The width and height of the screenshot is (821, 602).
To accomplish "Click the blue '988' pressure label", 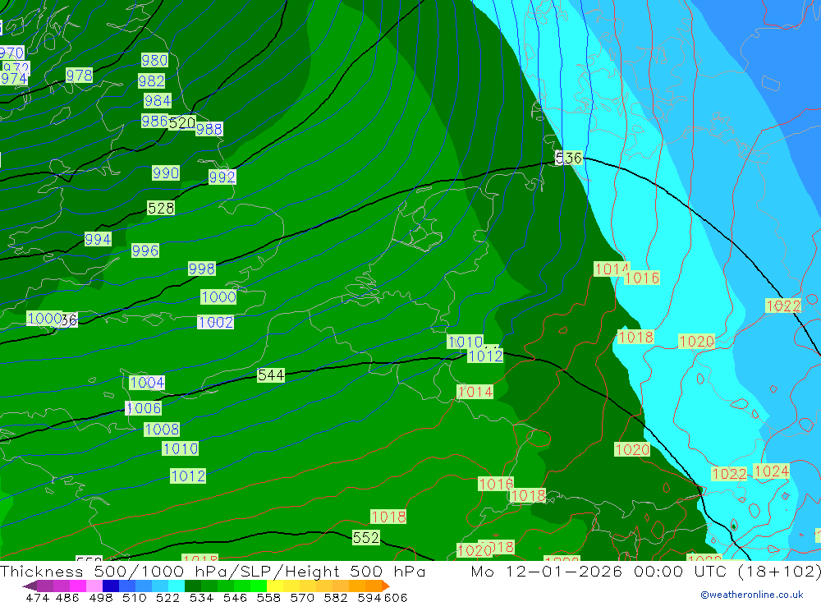I will [209, 129].
